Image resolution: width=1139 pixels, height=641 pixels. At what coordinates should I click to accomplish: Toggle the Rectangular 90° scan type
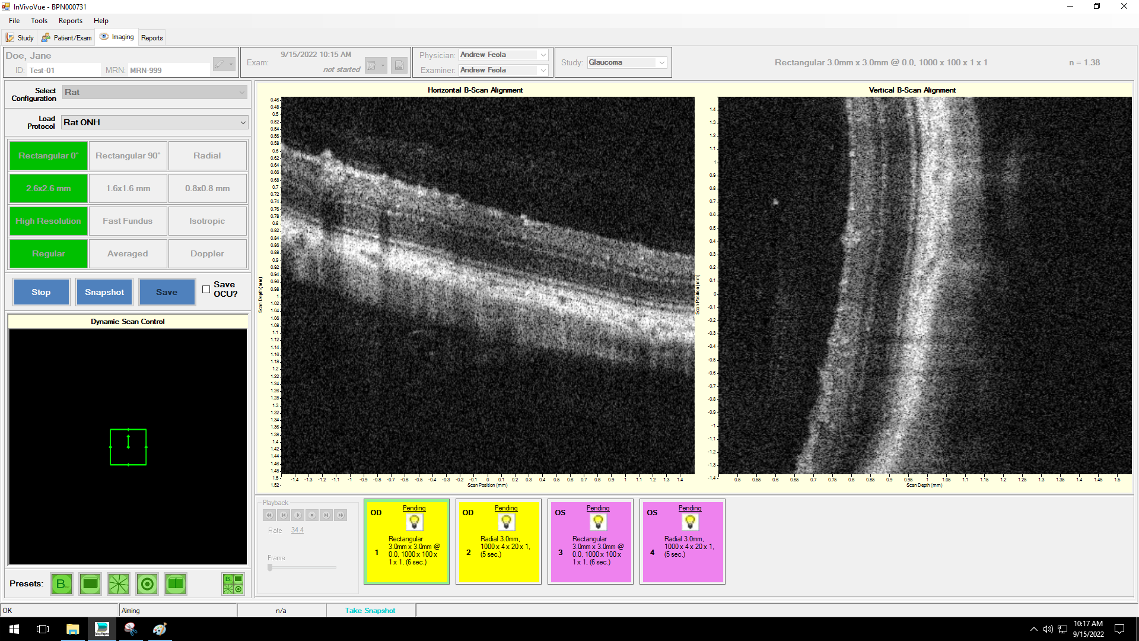pyautogui.click(x=128, y=156)
